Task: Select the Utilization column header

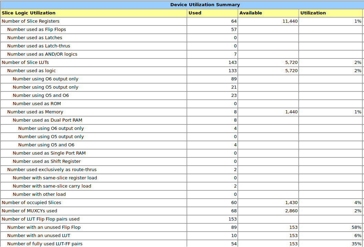Action: tap(313, 13)
